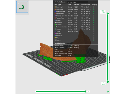Click the Total Filament value 23.77 m
Image resolution: width=126 pixels, height=94 pixels.
[70, 46]
